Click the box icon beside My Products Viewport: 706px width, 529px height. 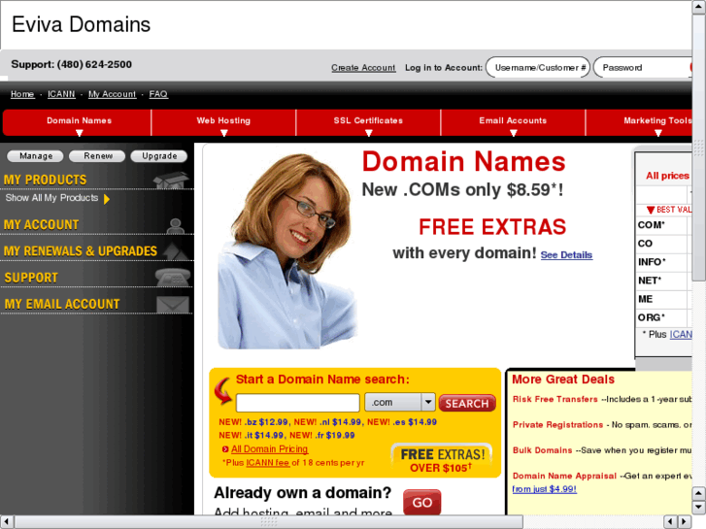click(x=171, y=180)
